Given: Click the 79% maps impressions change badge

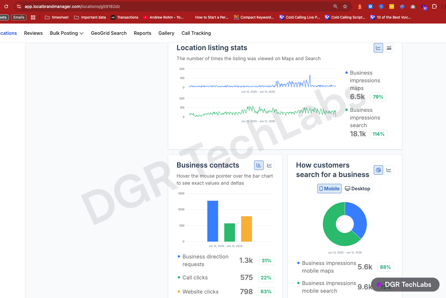Looking at the screenshot, I should point(378,97).
